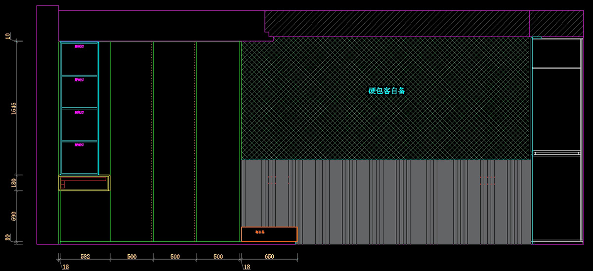
Task: Click the 30 dimension at bottom left
Action: (x=8, y=238)
